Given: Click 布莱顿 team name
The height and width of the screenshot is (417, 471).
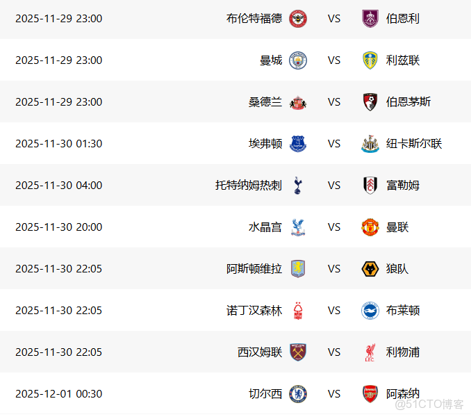Looking at the screenshot, I should tap(403, 311).
